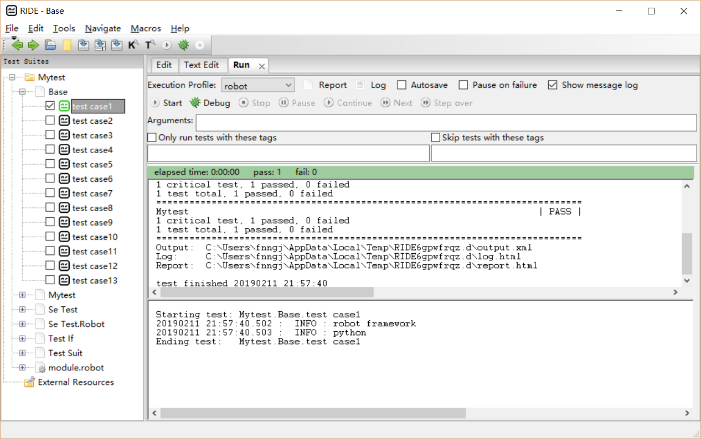
Task: Enable Pause on failure
Action: pyautogui.click(x=463, y=85)
